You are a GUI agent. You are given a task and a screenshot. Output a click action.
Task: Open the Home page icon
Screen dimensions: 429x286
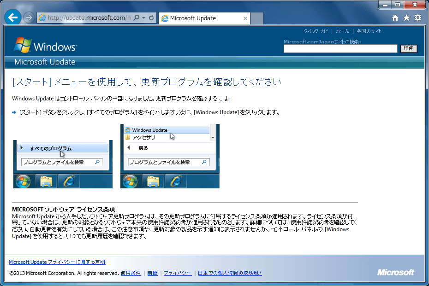click(395, 18)
